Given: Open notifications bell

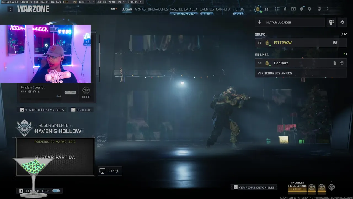Looking at the screenshot, I should 301,9.
